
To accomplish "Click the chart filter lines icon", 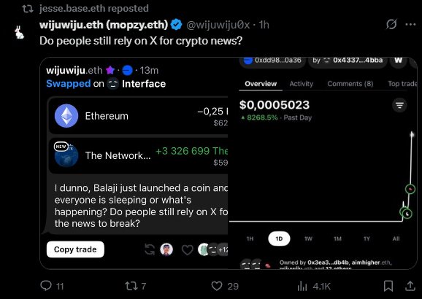I will pos(399,105).
